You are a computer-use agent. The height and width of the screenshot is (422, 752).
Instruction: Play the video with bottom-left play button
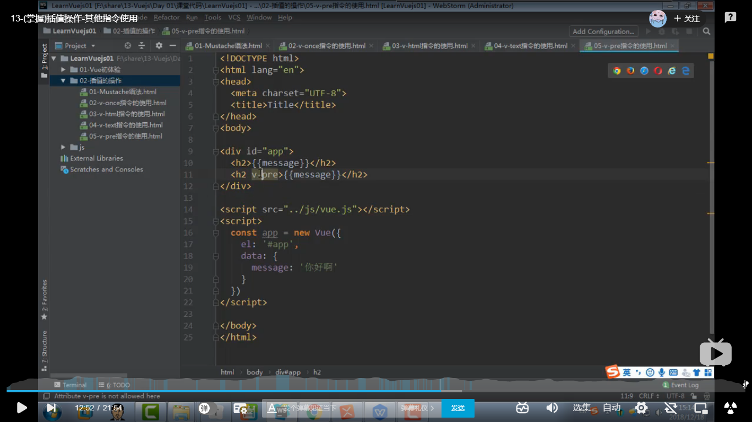pyautogui.click(x=21, y=408)
